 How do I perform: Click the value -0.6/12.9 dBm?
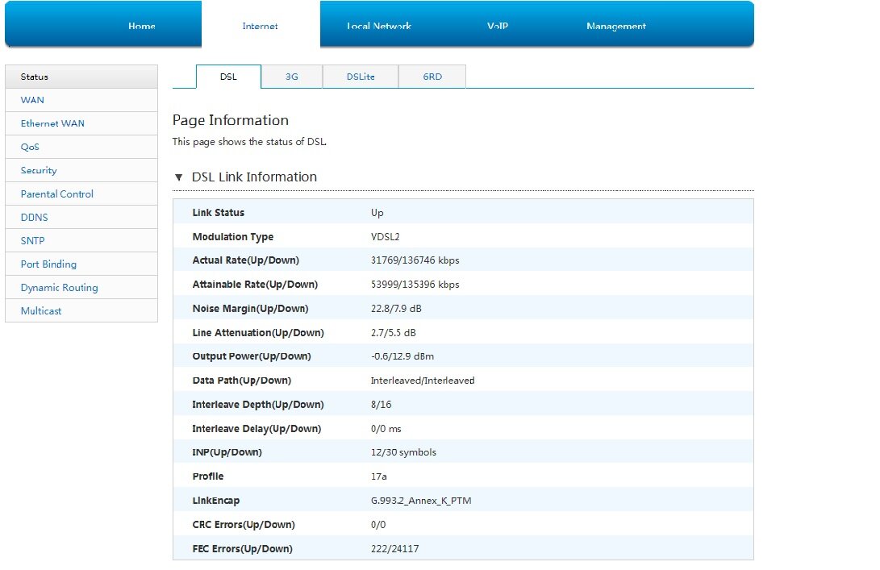click(402, 356)
